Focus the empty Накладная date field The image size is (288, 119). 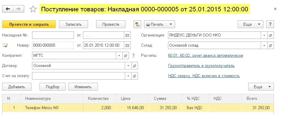[104, 35]
